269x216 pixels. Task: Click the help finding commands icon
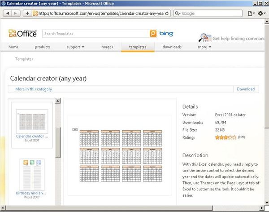pyautogui.click(x=205, y=38)
